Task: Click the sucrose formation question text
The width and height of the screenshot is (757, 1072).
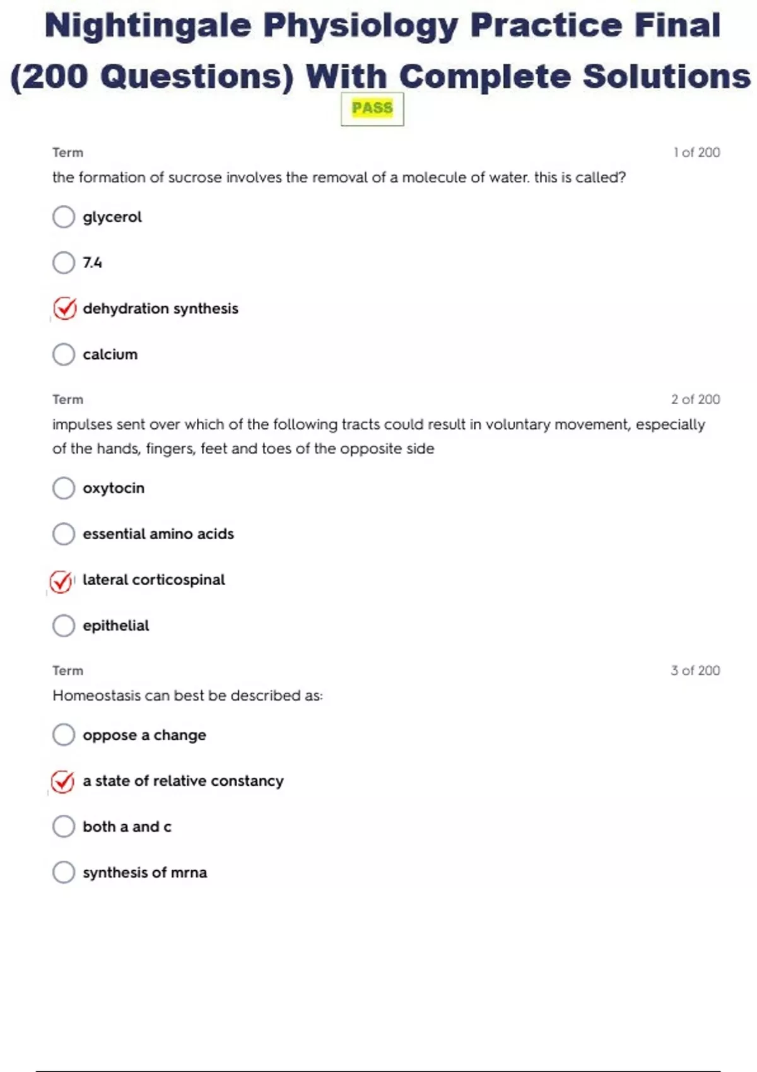Action: coord(339,178)
